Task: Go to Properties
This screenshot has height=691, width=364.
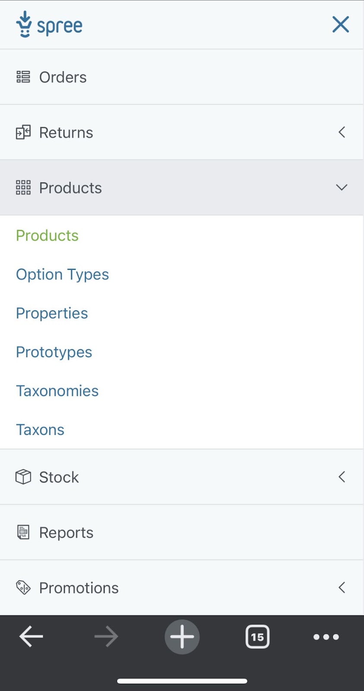Action: (52, 313)
